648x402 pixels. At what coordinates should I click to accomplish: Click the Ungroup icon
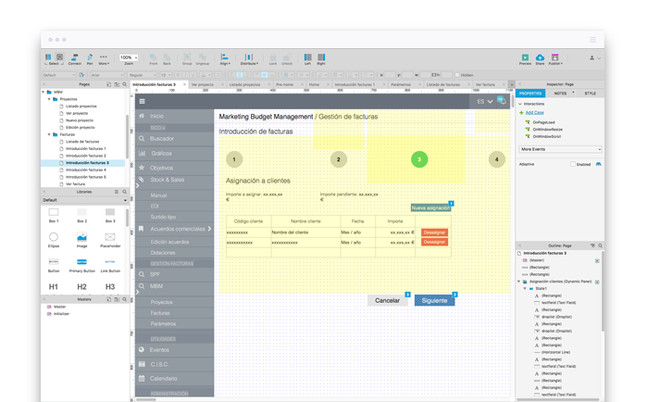(x=202, y=57)
